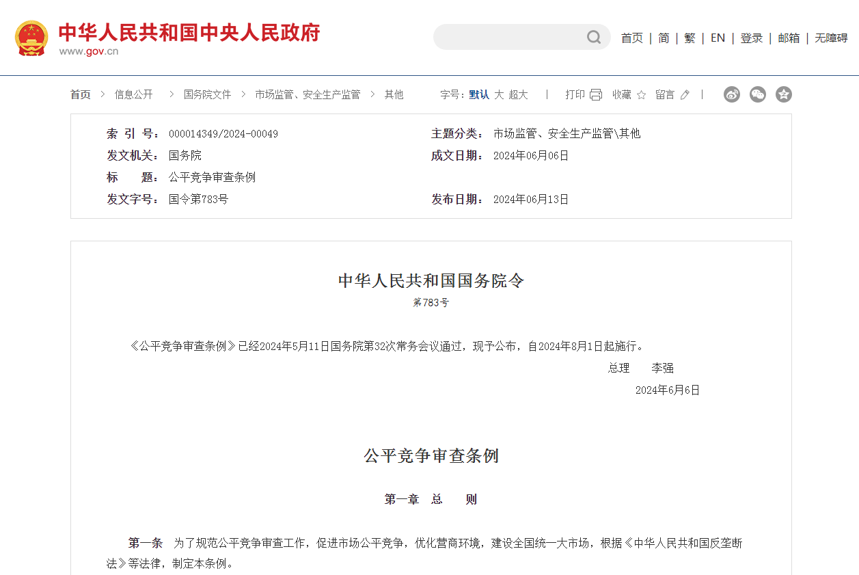The image size is (859, 575).
Task: Click the pencil icon beside 留言
Action: coord(685,95)
